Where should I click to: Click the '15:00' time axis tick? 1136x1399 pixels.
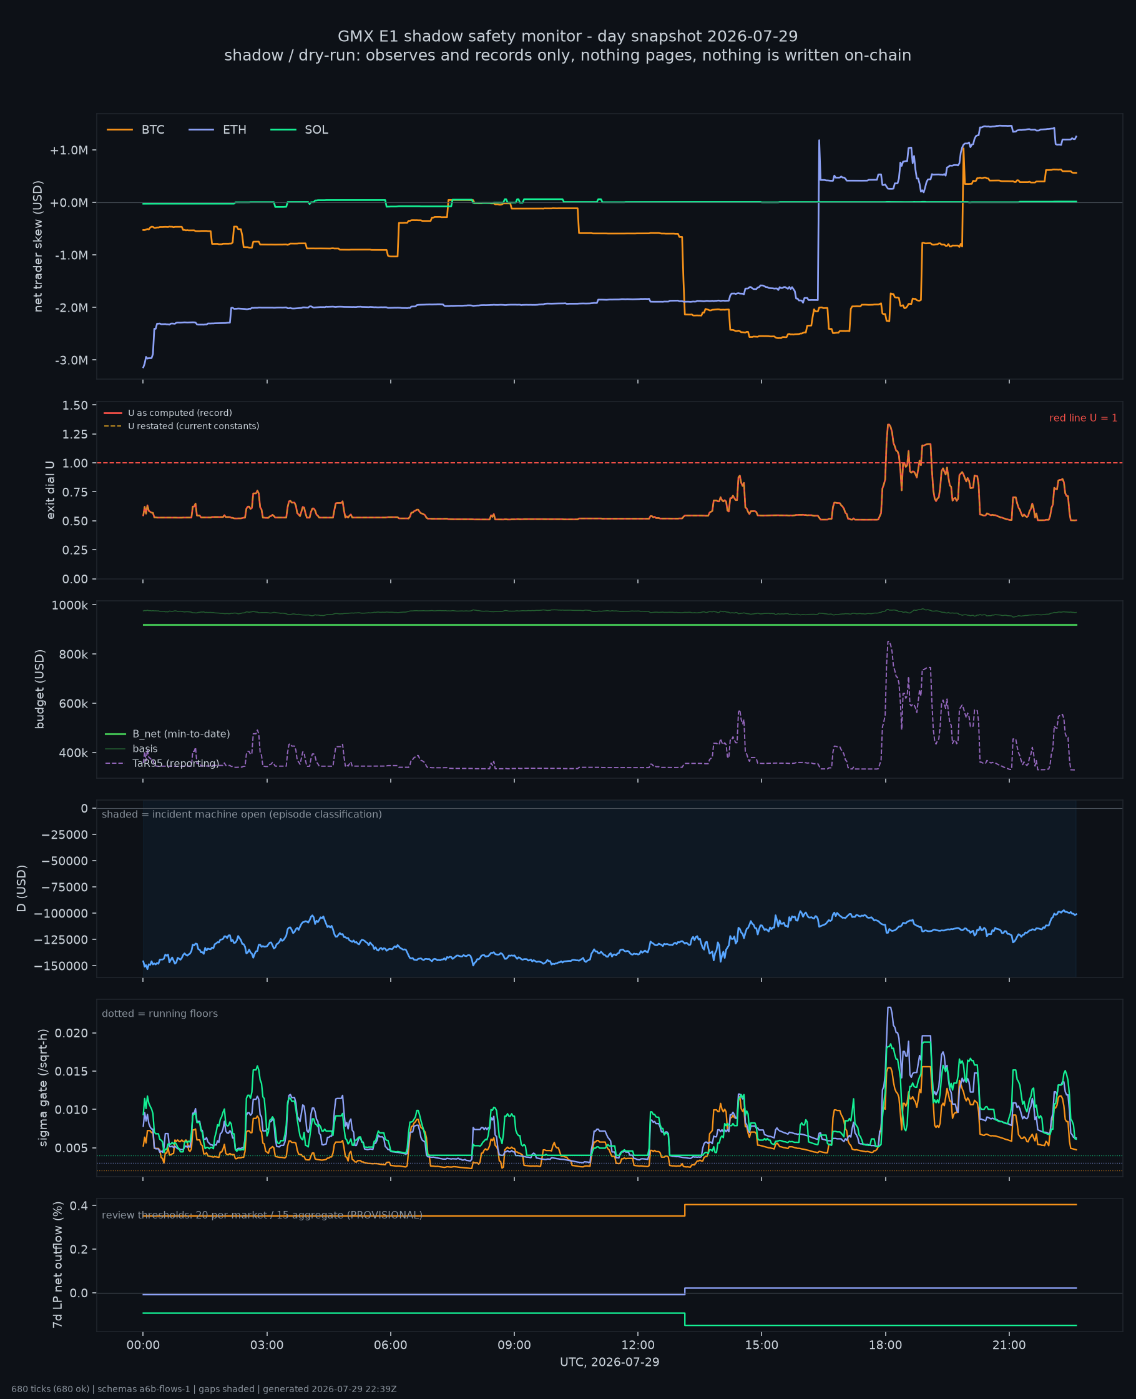761,1345
